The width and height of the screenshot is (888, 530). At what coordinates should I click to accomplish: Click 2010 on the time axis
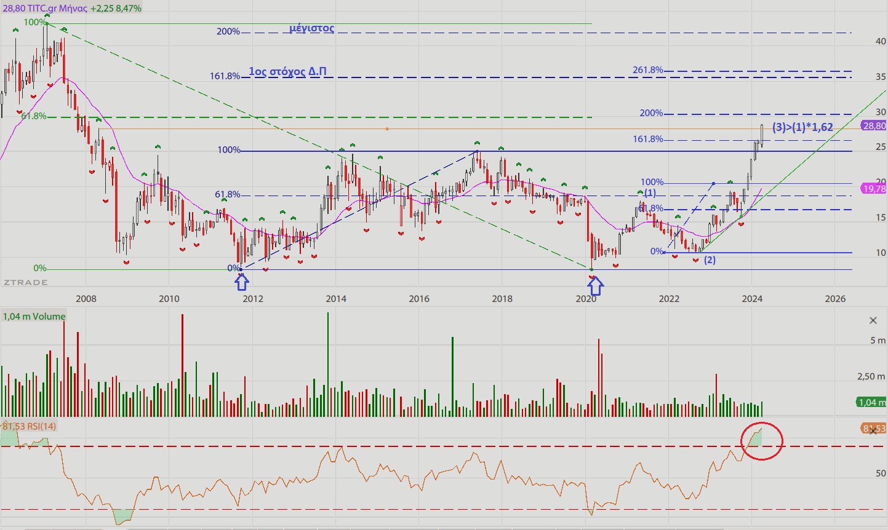click(169, 299)
